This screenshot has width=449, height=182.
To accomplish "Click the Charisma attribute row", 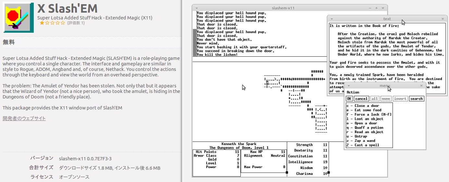I will pos(308,174).
